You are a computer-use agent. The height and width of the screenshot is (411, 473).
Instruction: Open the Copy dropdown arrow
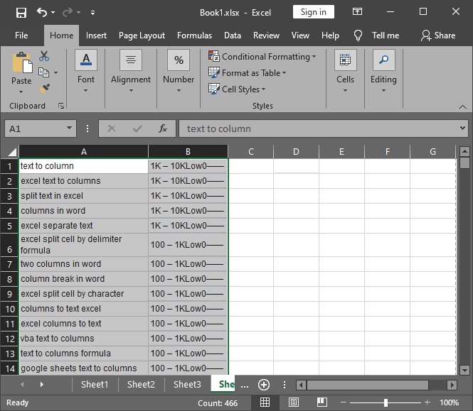[x=55, y=72]
